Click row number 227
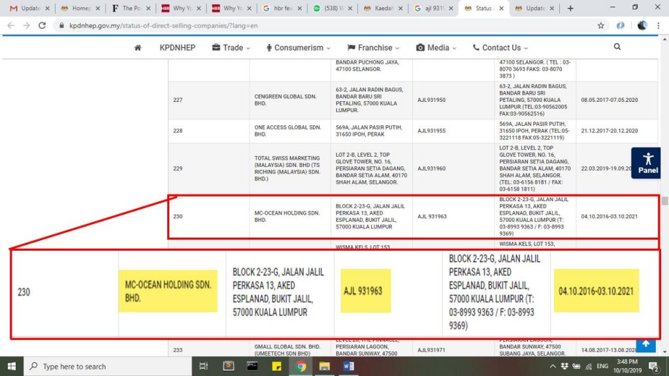Screen dimensions: 669x376 click(178, 100)
